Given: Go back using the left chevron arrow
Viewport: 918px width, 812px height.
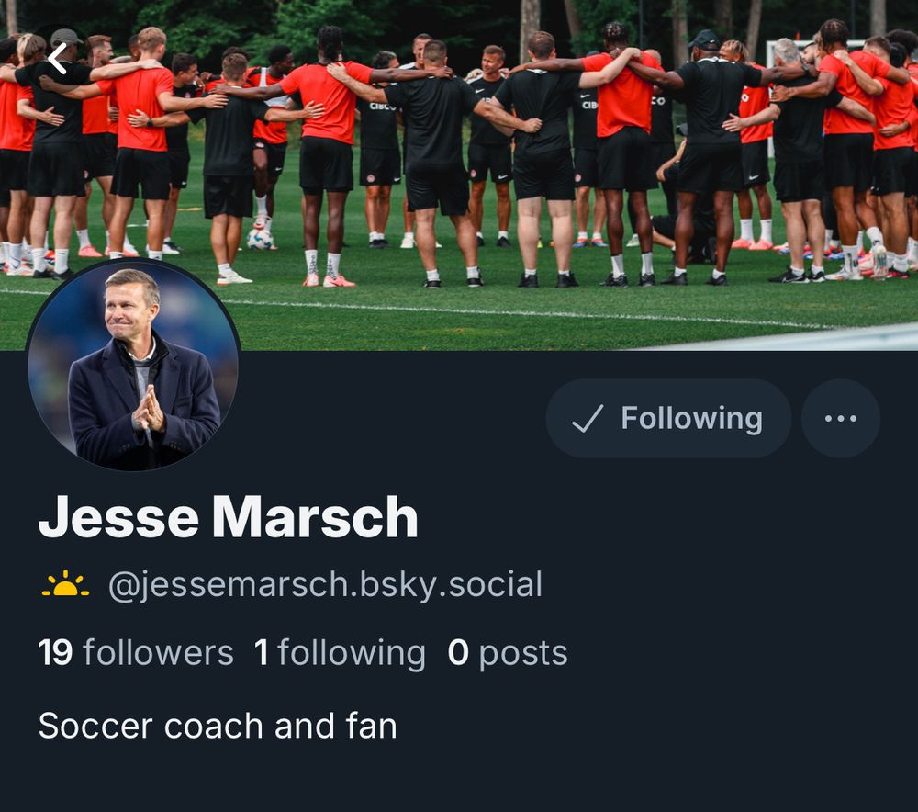Looking at the screenshot, I should click(x=57, y=59).
